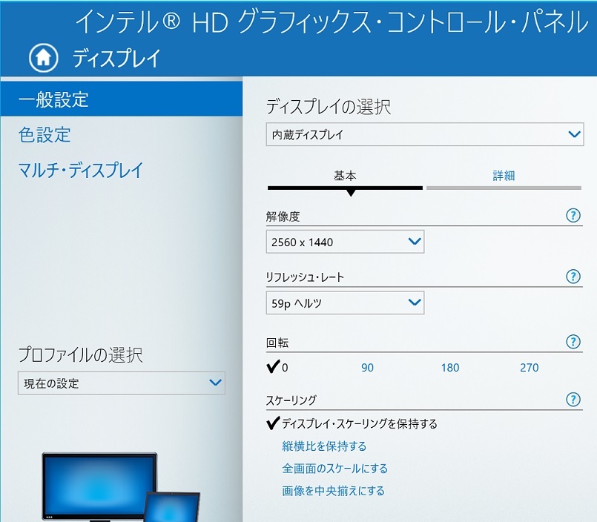Viewport: 597px width, 522px height.
Task: Open help for 回転 (rotation)
Action: pyautogui.click(x=573, y=342)
